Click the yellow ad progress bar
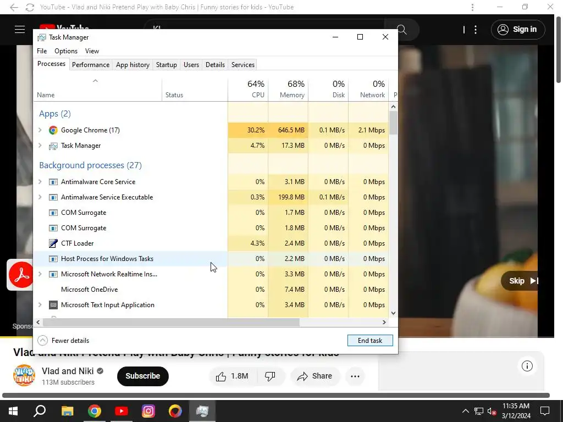 (x=16, y=337)
